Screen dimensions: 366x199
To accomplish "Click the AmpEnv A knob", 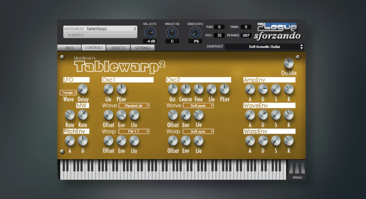I will (x=250, y=90).
